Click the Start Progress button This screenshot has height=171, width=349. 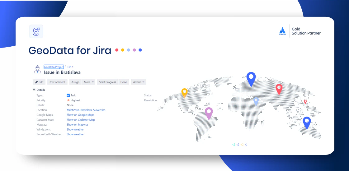tap(107, 82)
